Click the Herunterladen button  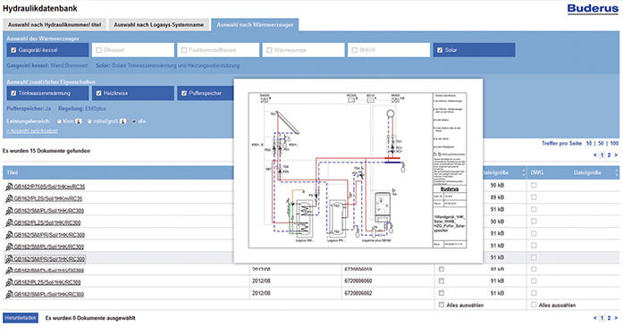[21, 318]
